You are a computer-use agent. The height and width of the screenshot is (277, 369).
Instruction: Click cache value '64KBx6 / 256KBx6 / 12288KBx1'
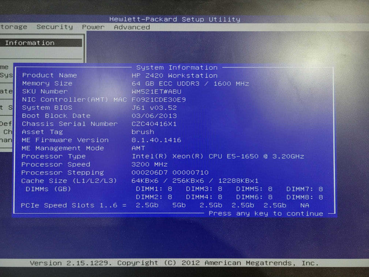195,181
